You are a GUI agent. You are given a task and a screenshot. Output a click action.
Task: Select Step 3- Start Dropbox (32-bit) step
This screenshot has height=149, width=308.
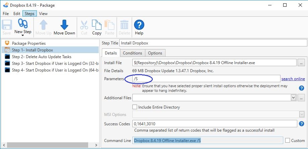pyautogui.click(x=55, y=63)
